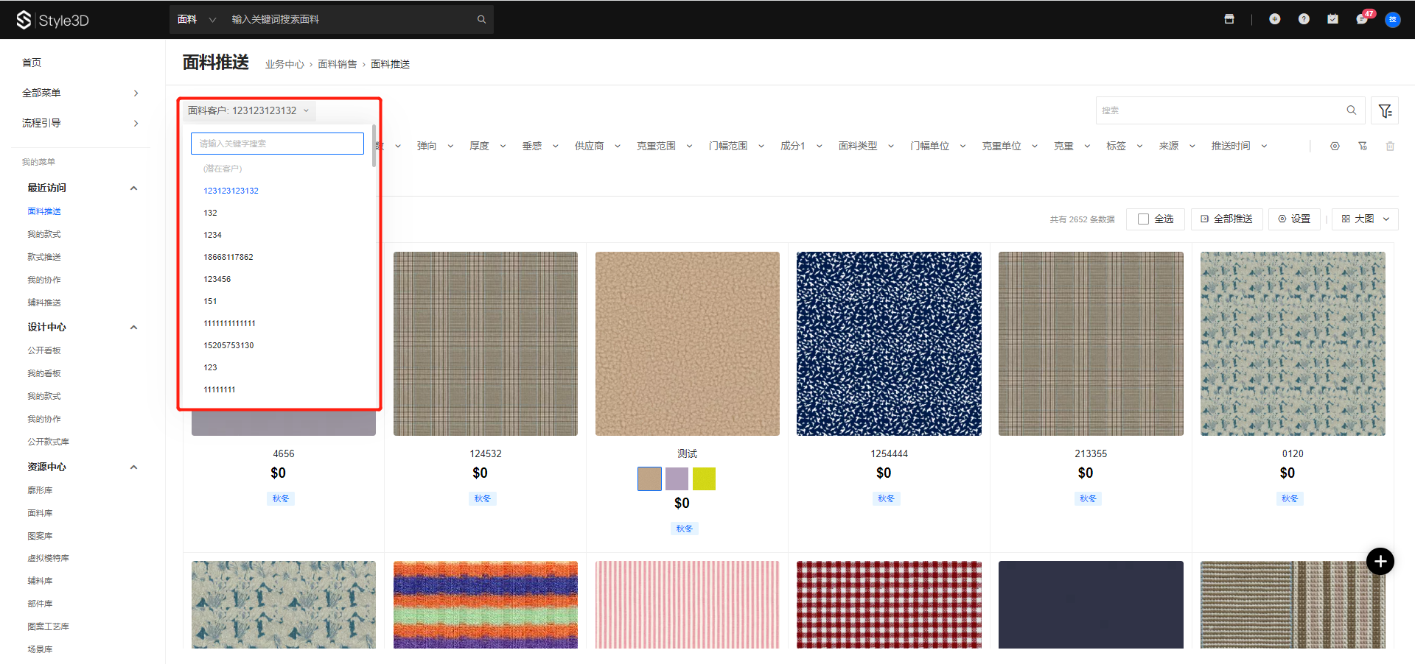Open the 面料类型 filter dropdown
This screenshot has height=664, width=1415.
[x=866, y=146]
